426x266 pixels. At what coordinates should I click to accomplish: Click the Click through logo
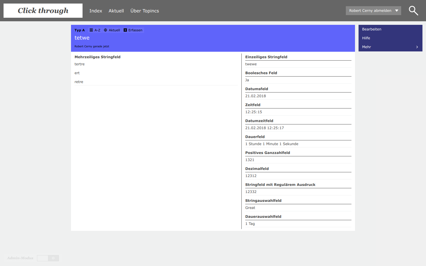click(x=43, y=11)
